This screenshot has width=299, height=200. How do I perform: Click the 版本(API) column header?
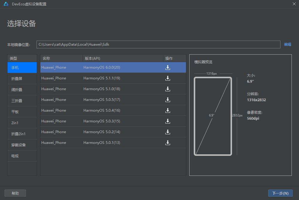[x=123, y=59]
